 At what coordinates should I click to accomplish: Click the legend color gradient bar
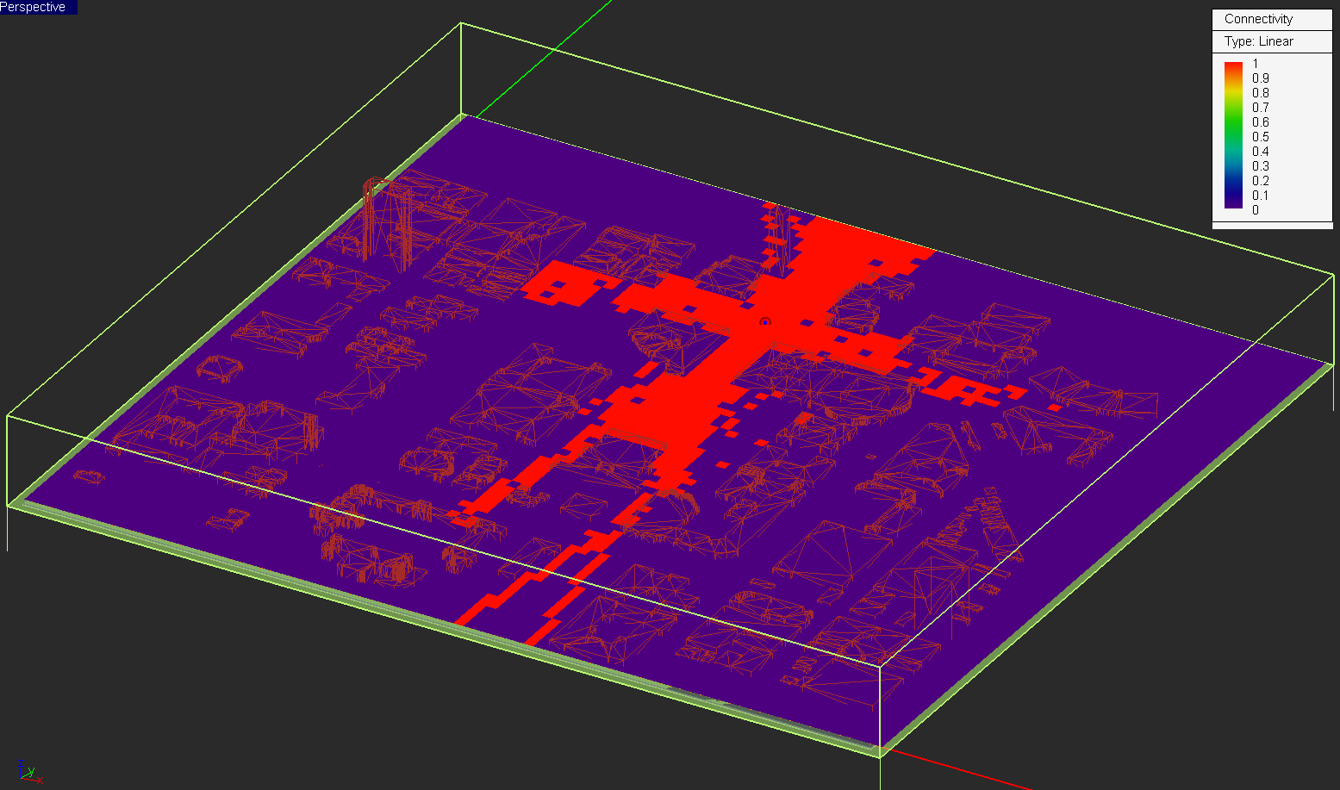coord(1233,135)
